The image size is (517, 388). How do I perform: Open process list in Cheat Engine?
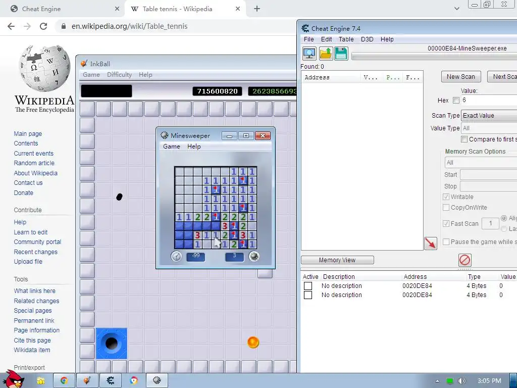tap(309, 54)
